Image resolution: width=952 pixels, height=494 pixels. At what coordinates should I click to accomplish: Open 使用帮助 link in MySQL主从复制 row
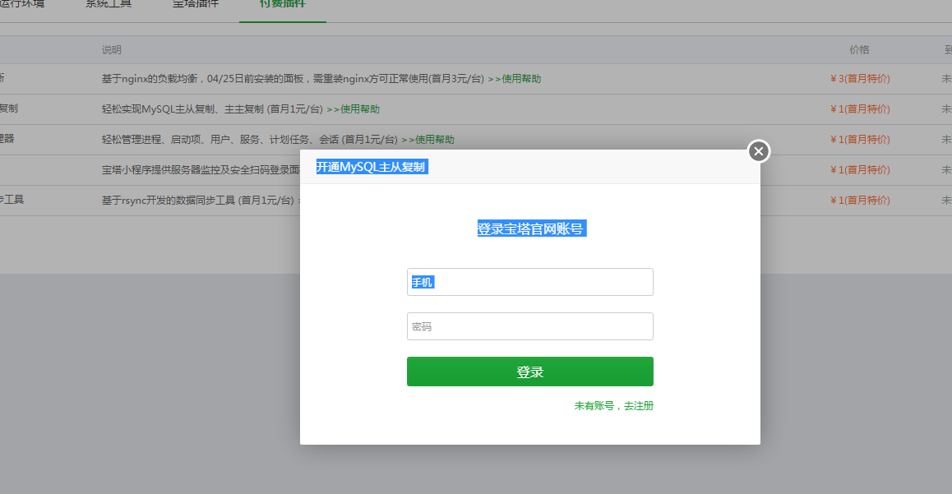tap(353, 109)
